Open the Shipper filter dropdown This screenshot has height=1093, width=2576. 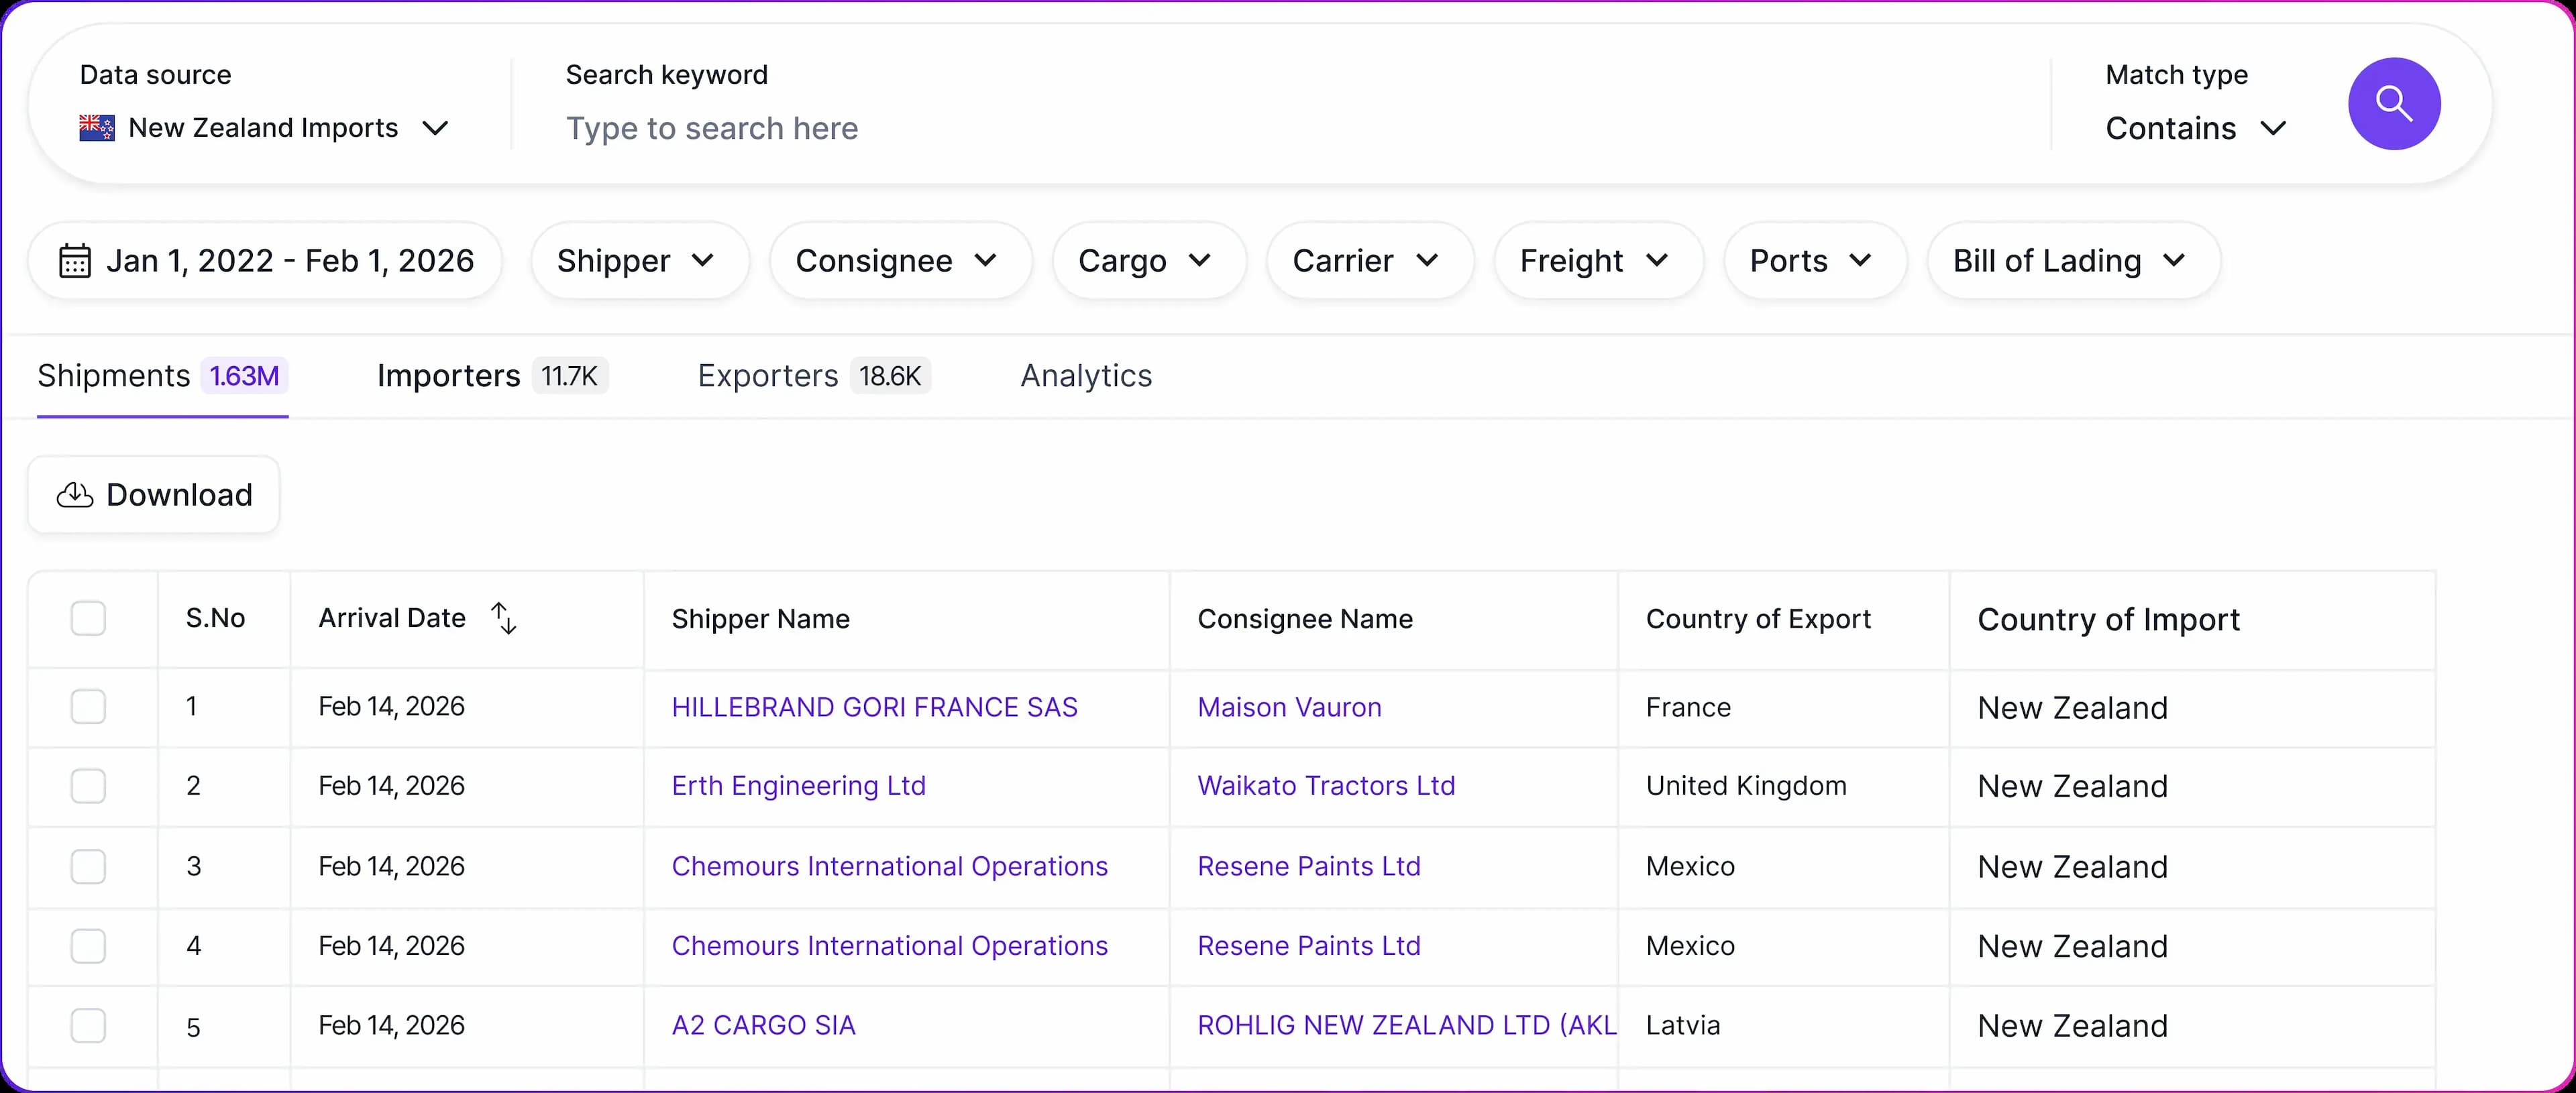point(638,261)
